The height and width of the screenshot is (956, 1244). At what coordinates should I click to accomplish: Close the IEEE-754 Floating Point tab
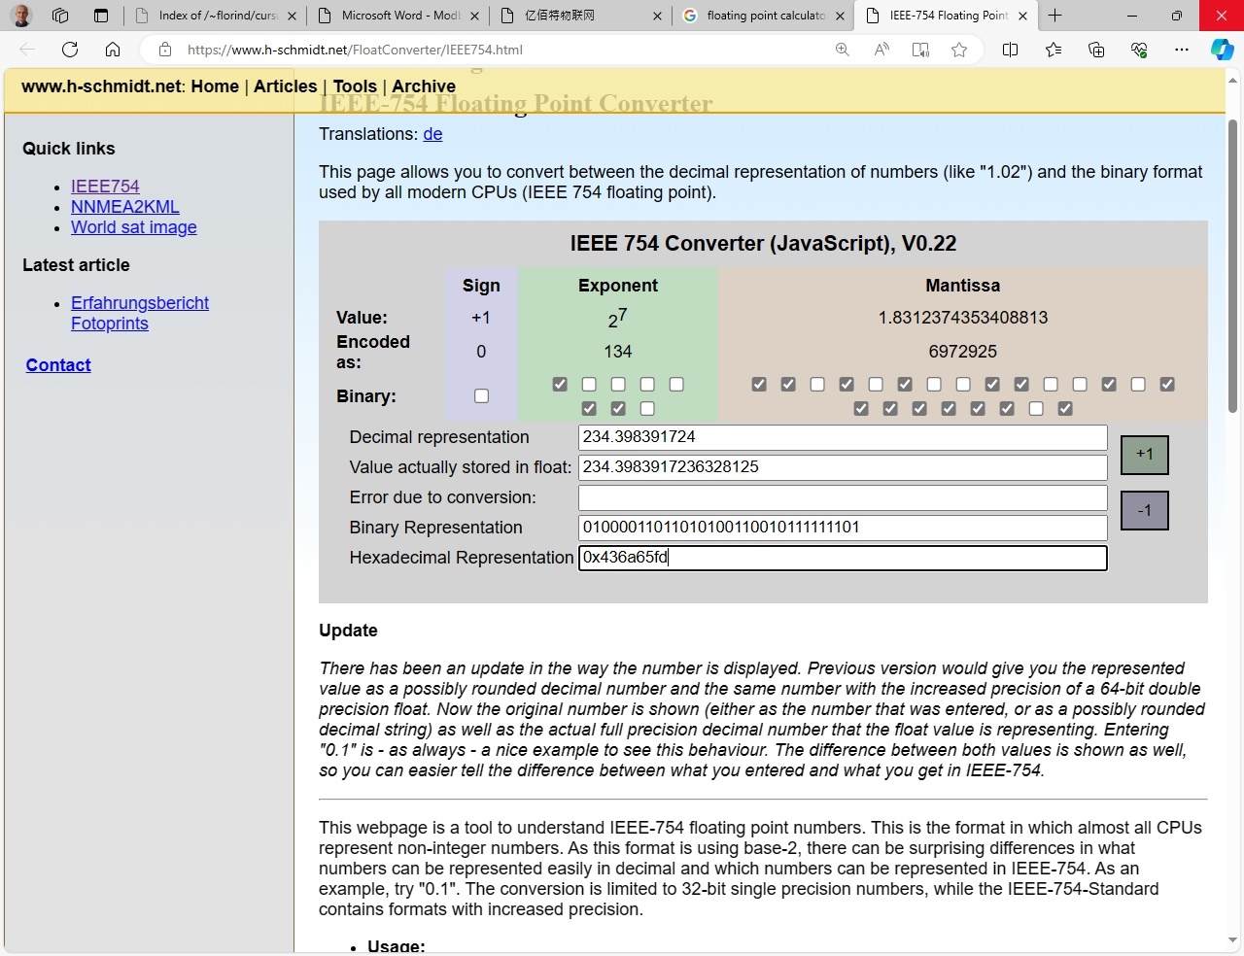click(x=1022, y=16)
